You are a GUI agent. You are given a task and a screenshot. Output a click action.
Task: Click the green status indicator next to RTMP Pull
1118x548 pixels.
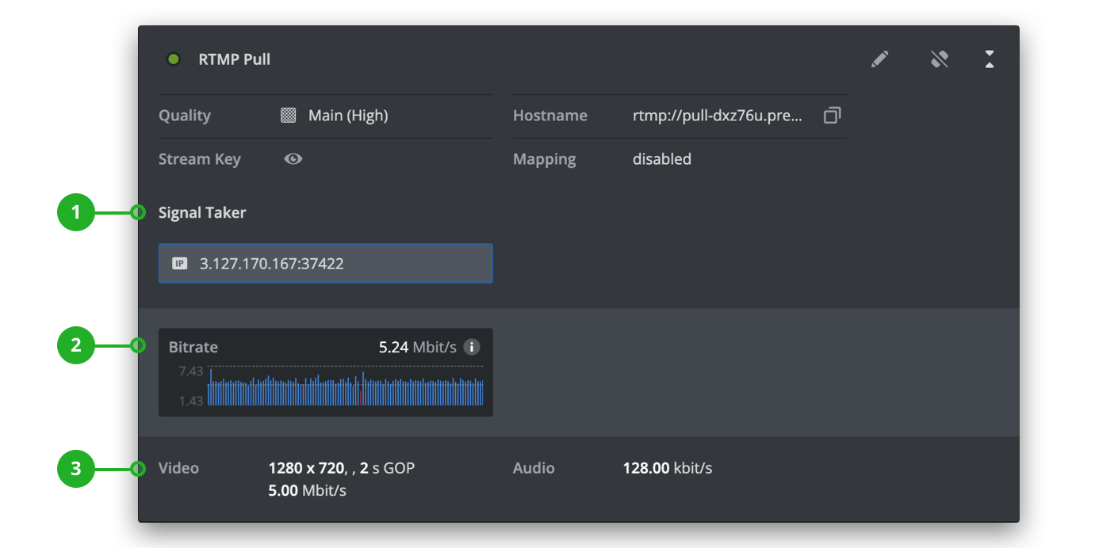click(174, 59)
